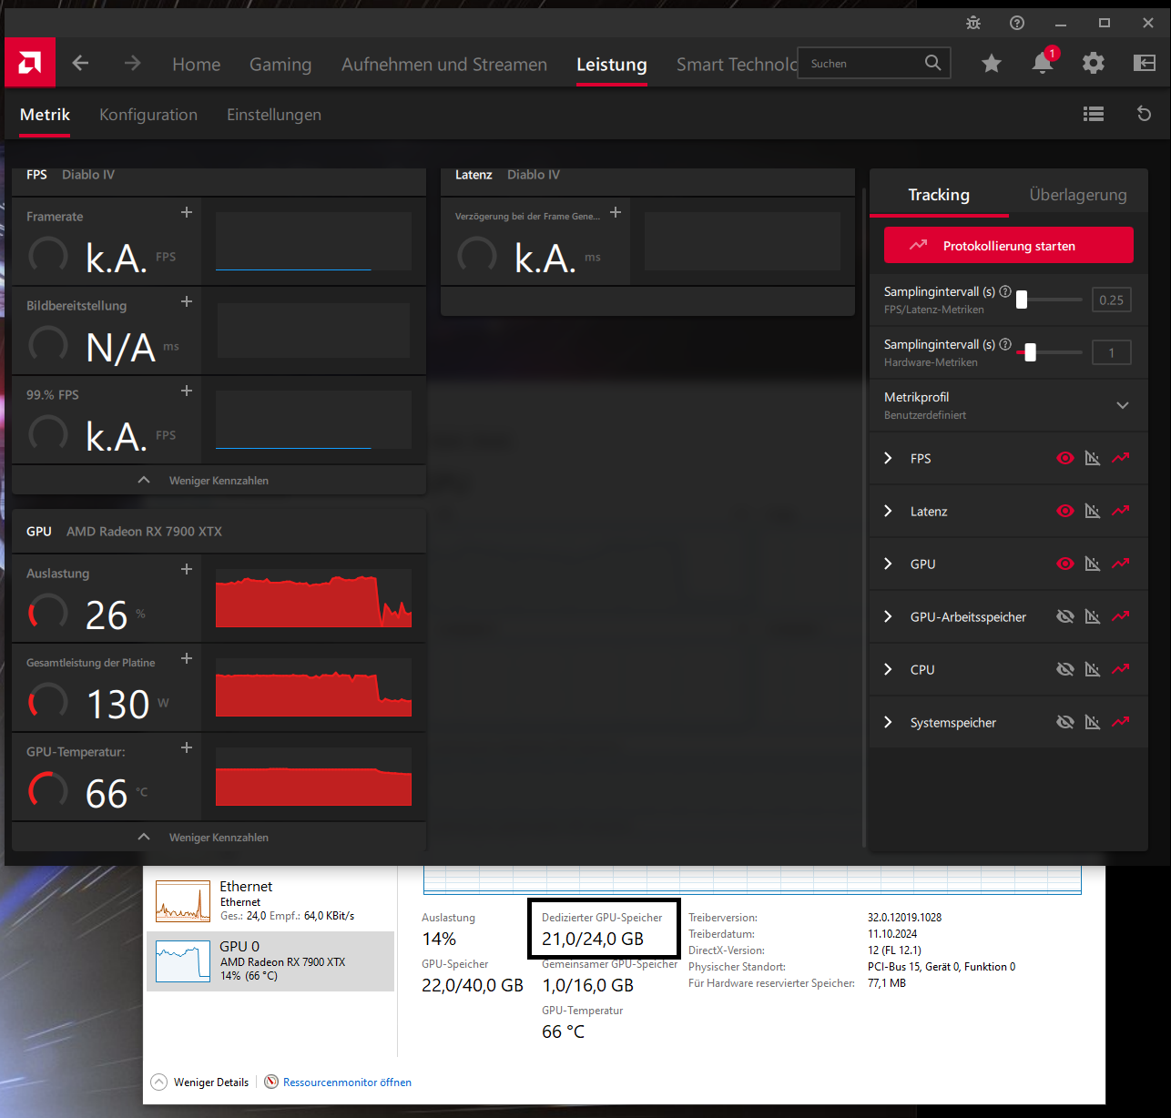The image size is (1171, 1118).
Task: Click the info icon beside FPS/Latenz Samplingintervall
Action: click(x=1005, y=292)
